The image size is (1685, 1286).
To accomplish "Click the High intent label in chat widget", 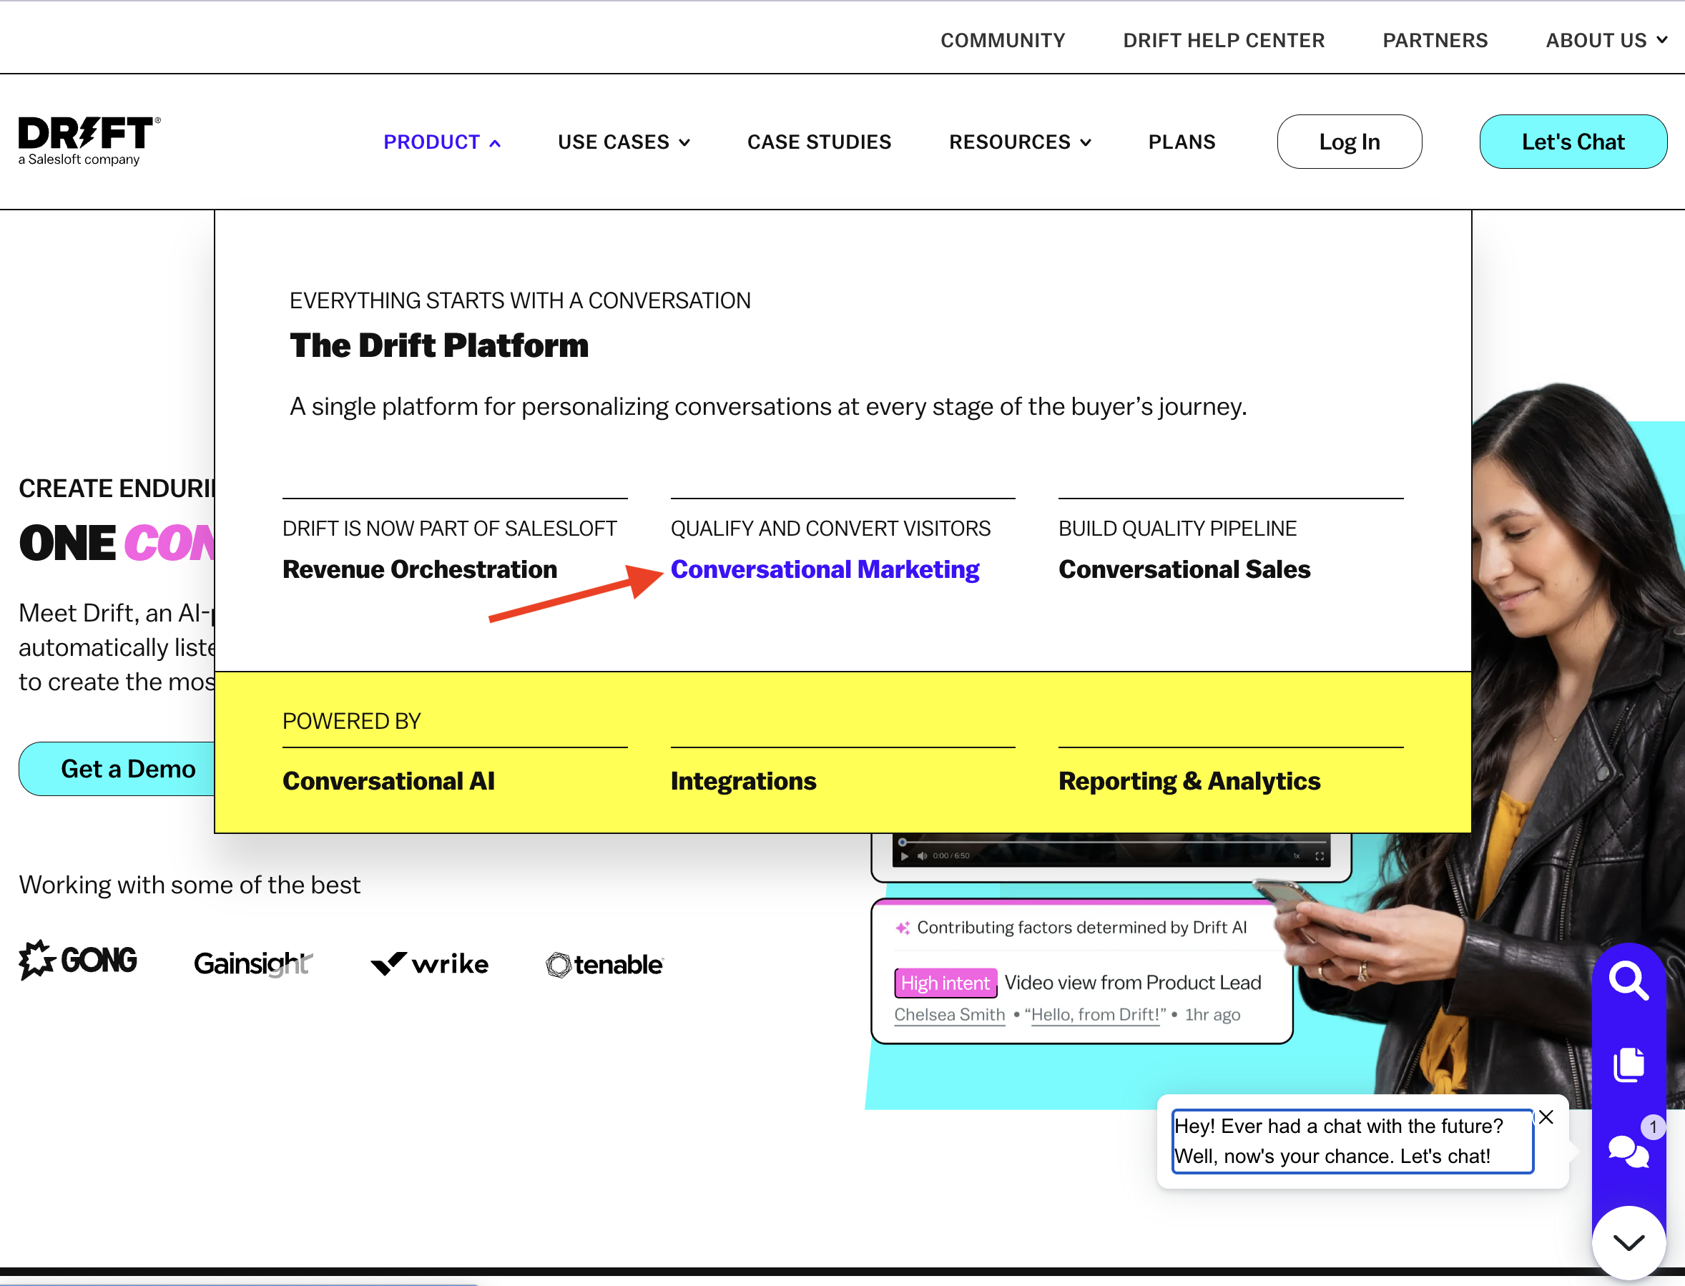I will [944, 982].
